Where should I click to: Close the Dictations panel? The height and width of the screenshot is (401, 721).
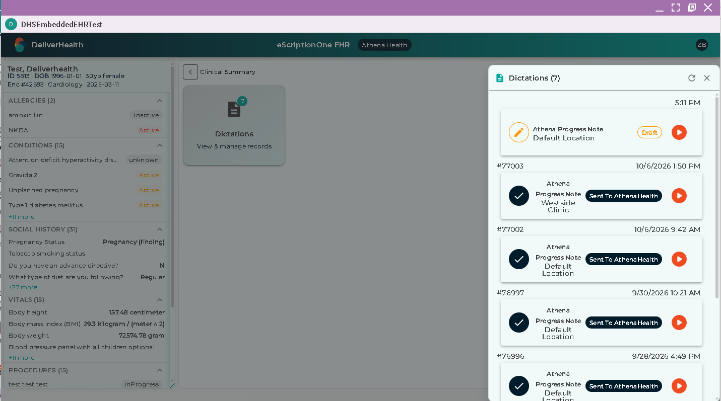click(707, 78)
